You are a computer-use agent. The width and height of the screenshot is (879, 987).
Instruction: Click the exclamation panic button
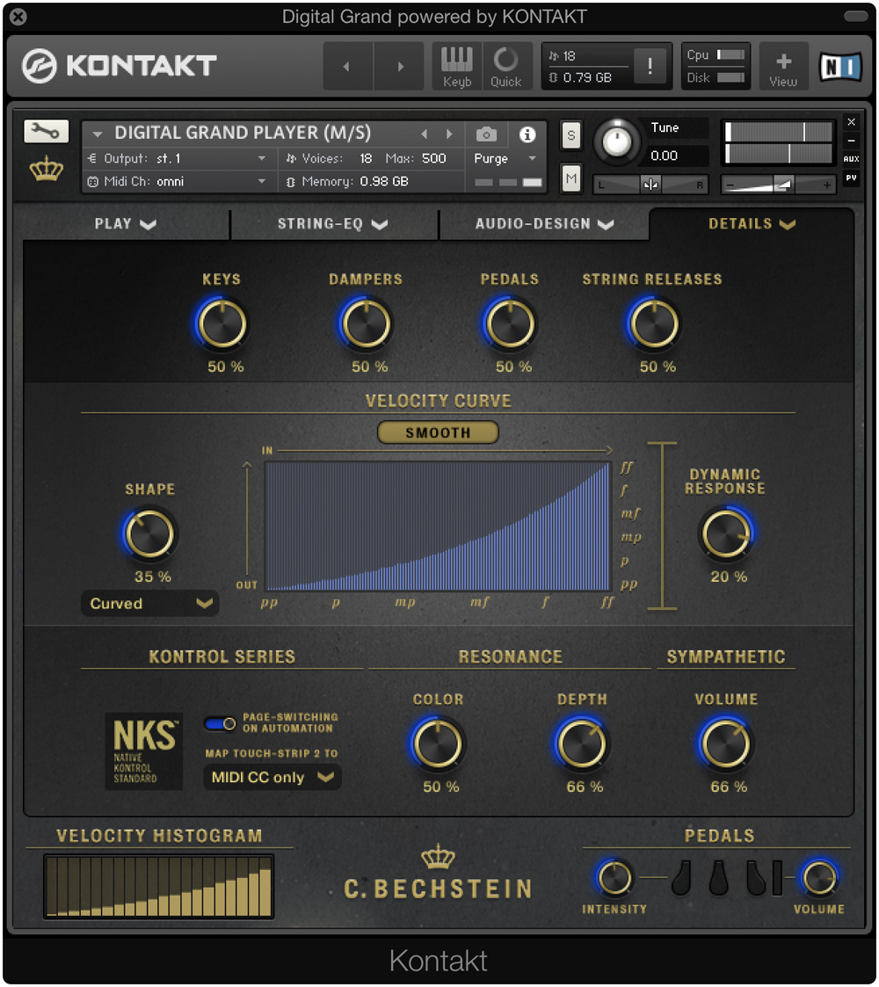[650, 65]
